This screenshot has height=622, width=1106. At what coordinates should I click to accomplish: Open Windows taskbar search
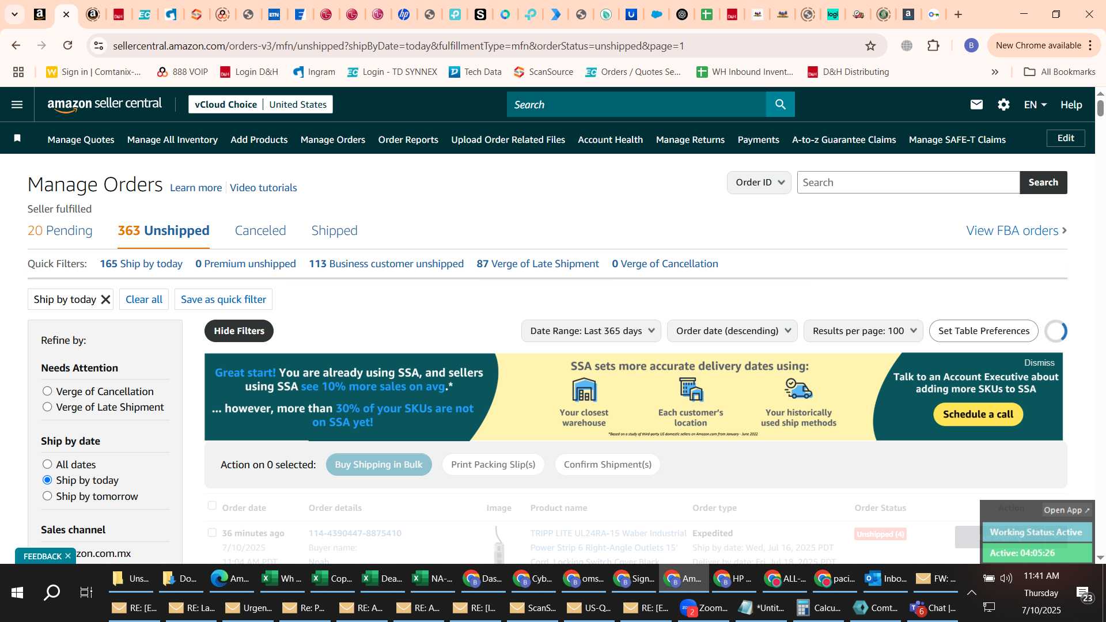pyautogui.click(x=52, y=592)
